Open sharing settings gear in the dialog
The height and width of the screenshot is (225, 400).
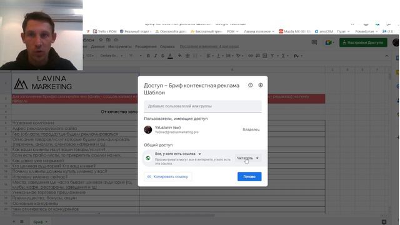point(261,85)
